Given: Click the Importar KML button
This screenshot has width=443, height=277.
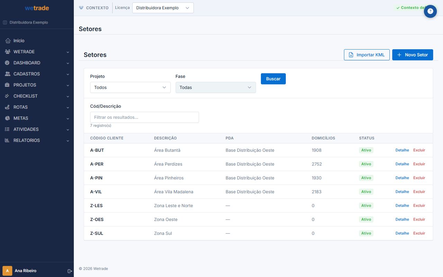Looking at the screenshot, I should coord(367,55).
